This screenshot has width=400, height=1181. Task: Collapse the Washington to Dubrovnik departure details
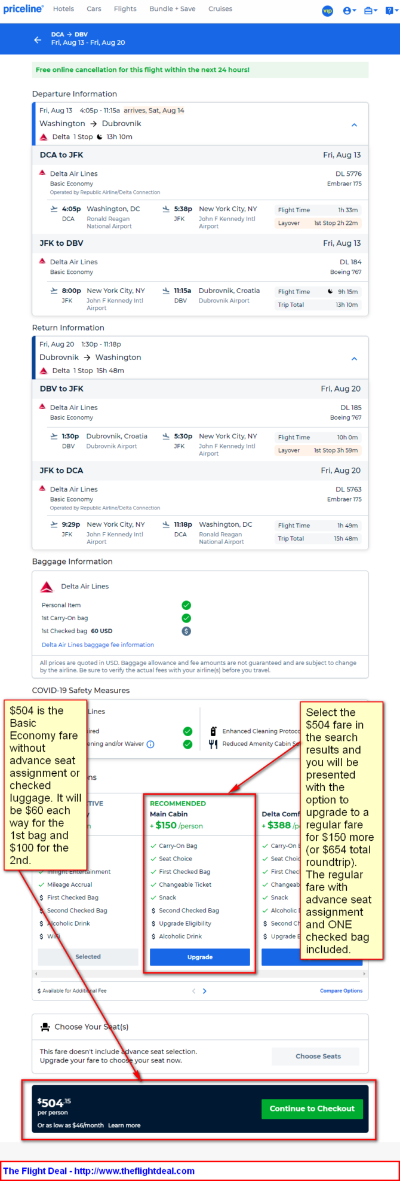(354, 125)
